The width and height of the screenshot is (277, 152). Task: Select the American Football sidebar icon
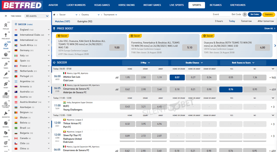[x=6, y=94]
